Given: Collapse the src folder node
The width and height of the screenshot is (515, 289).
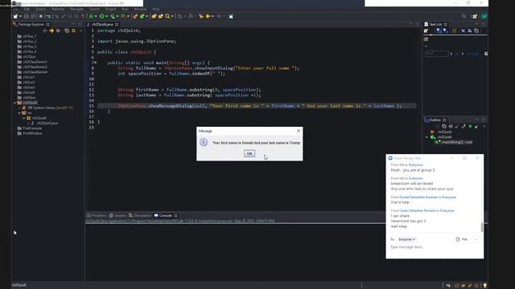Looking at the screenshot, I should tap(19, 112).
